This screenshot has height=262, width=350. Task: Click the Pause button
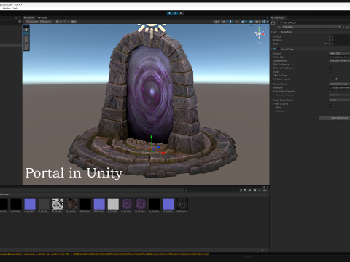176,13
